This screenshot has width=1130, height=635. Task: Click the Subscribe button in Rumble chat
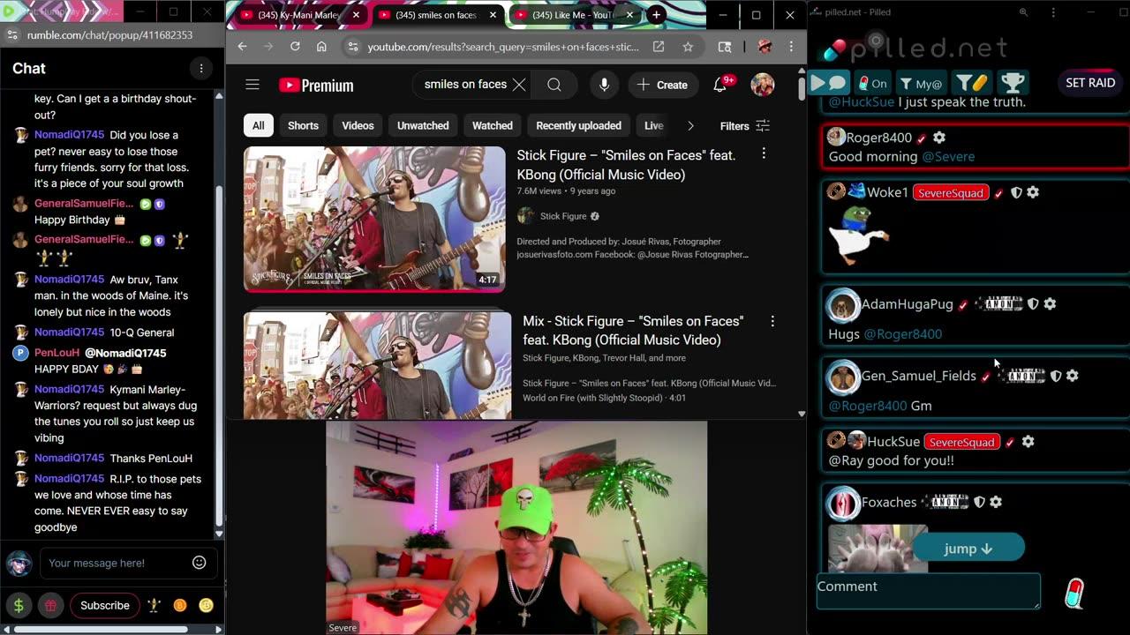tap(105, 605)
